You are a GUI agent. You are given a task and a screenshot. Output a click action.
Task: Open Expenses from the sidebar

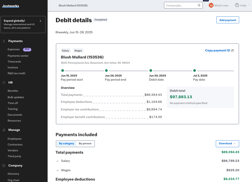click(x=13, y=49)
